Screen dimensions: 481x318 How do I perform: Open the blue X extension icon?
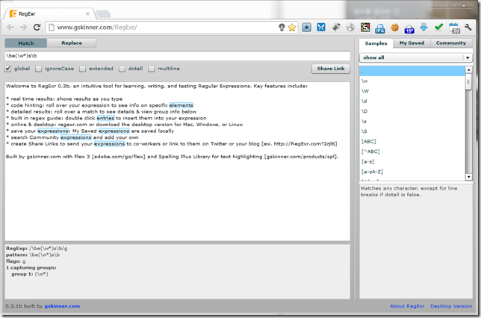(321, 28)
